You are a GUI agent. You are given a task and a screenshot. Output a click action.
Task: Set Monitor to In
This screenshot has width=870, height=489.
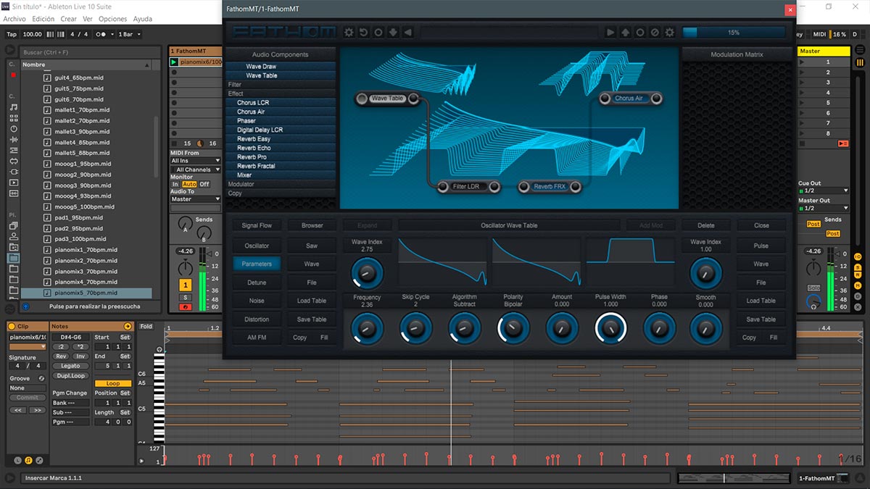(175, 184)
